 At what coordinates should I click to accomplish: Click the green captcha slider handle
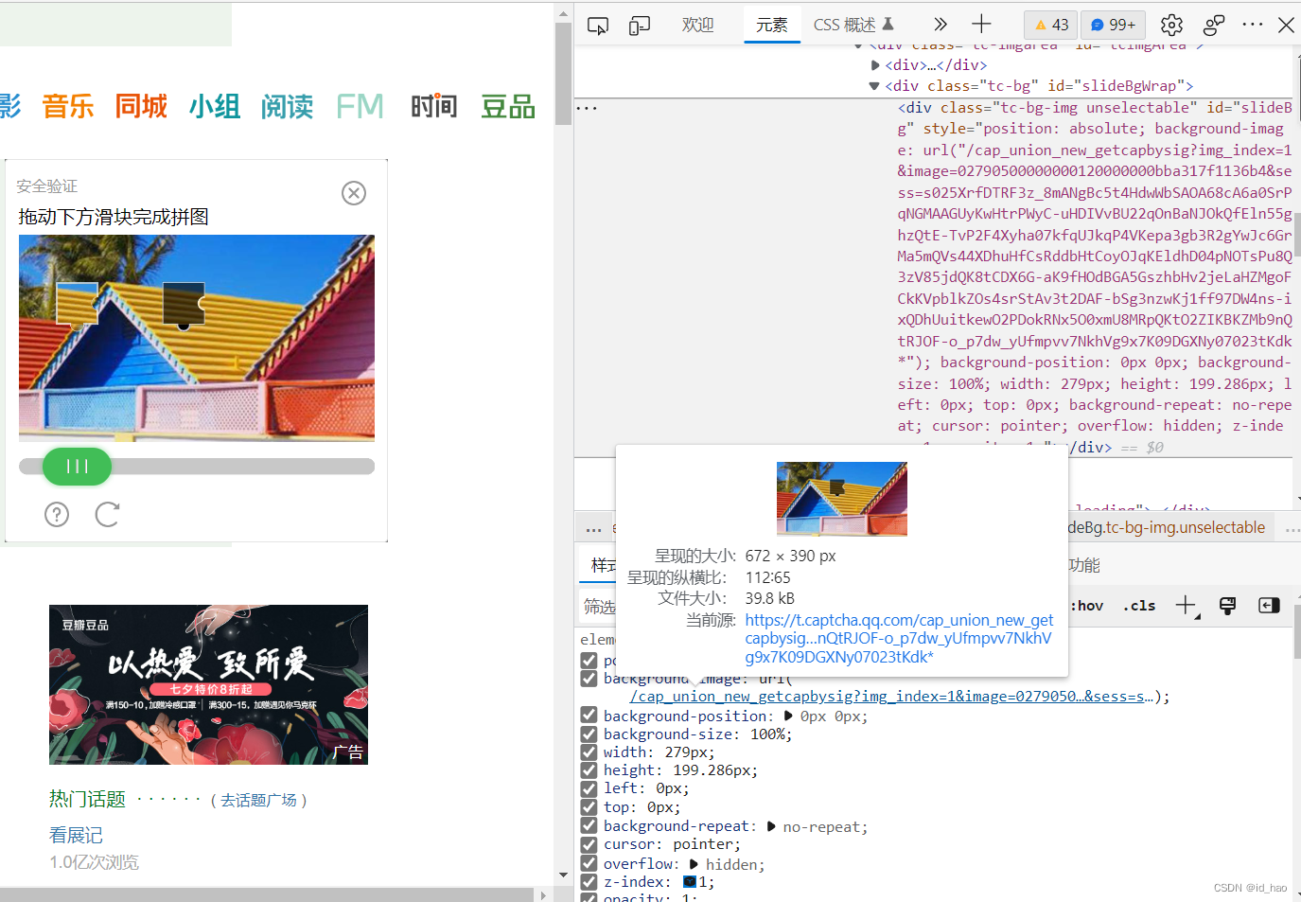(x=76, y=467)
